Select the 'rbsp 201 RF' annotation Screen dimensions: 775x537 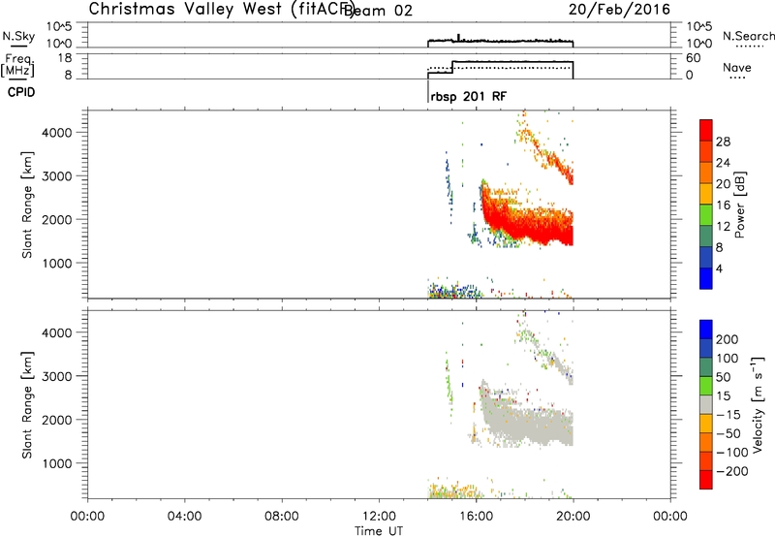tap(469, 96)
